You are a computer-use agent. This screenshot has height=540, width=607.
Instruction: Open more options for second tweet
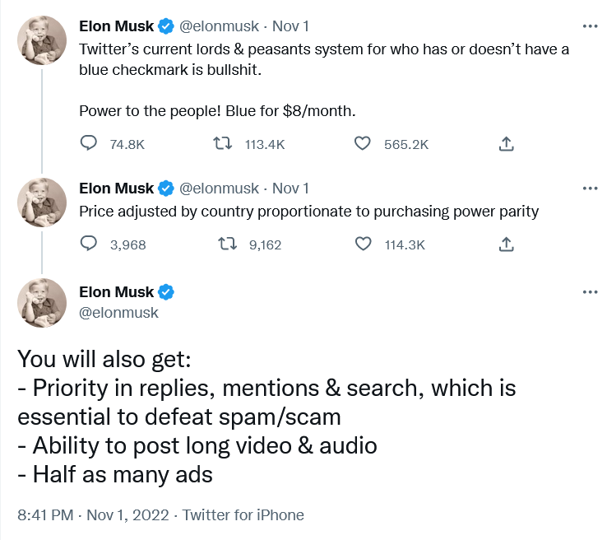590,189
